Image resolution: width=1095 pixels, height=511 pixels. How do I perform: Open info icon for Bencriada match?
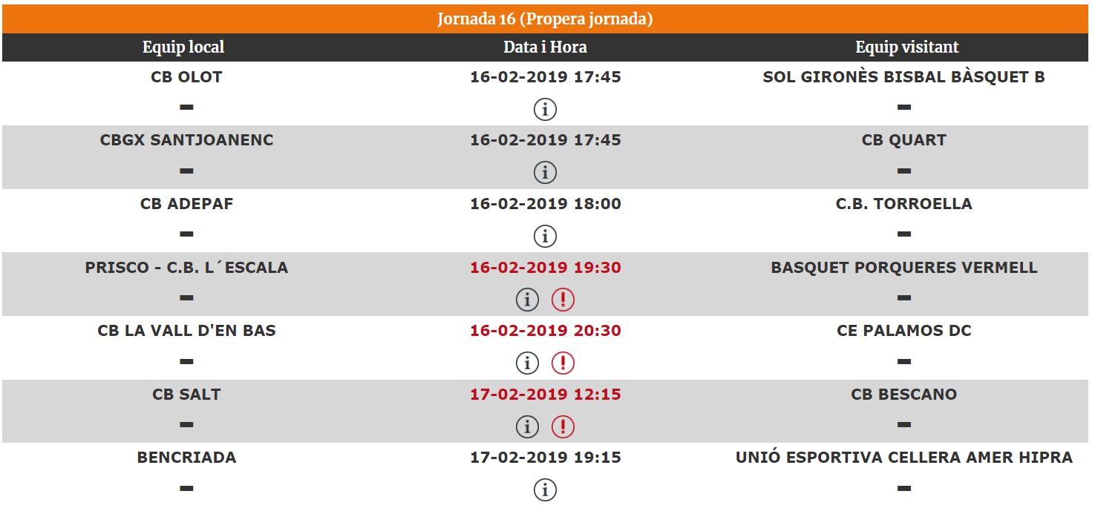(545, 490)
